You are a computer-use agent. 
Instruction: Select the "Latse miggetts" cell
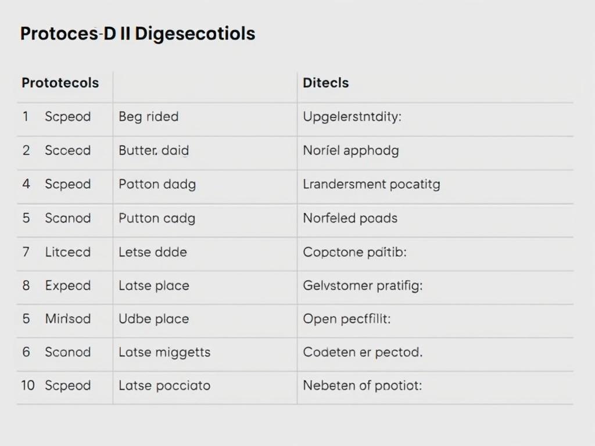164,352
